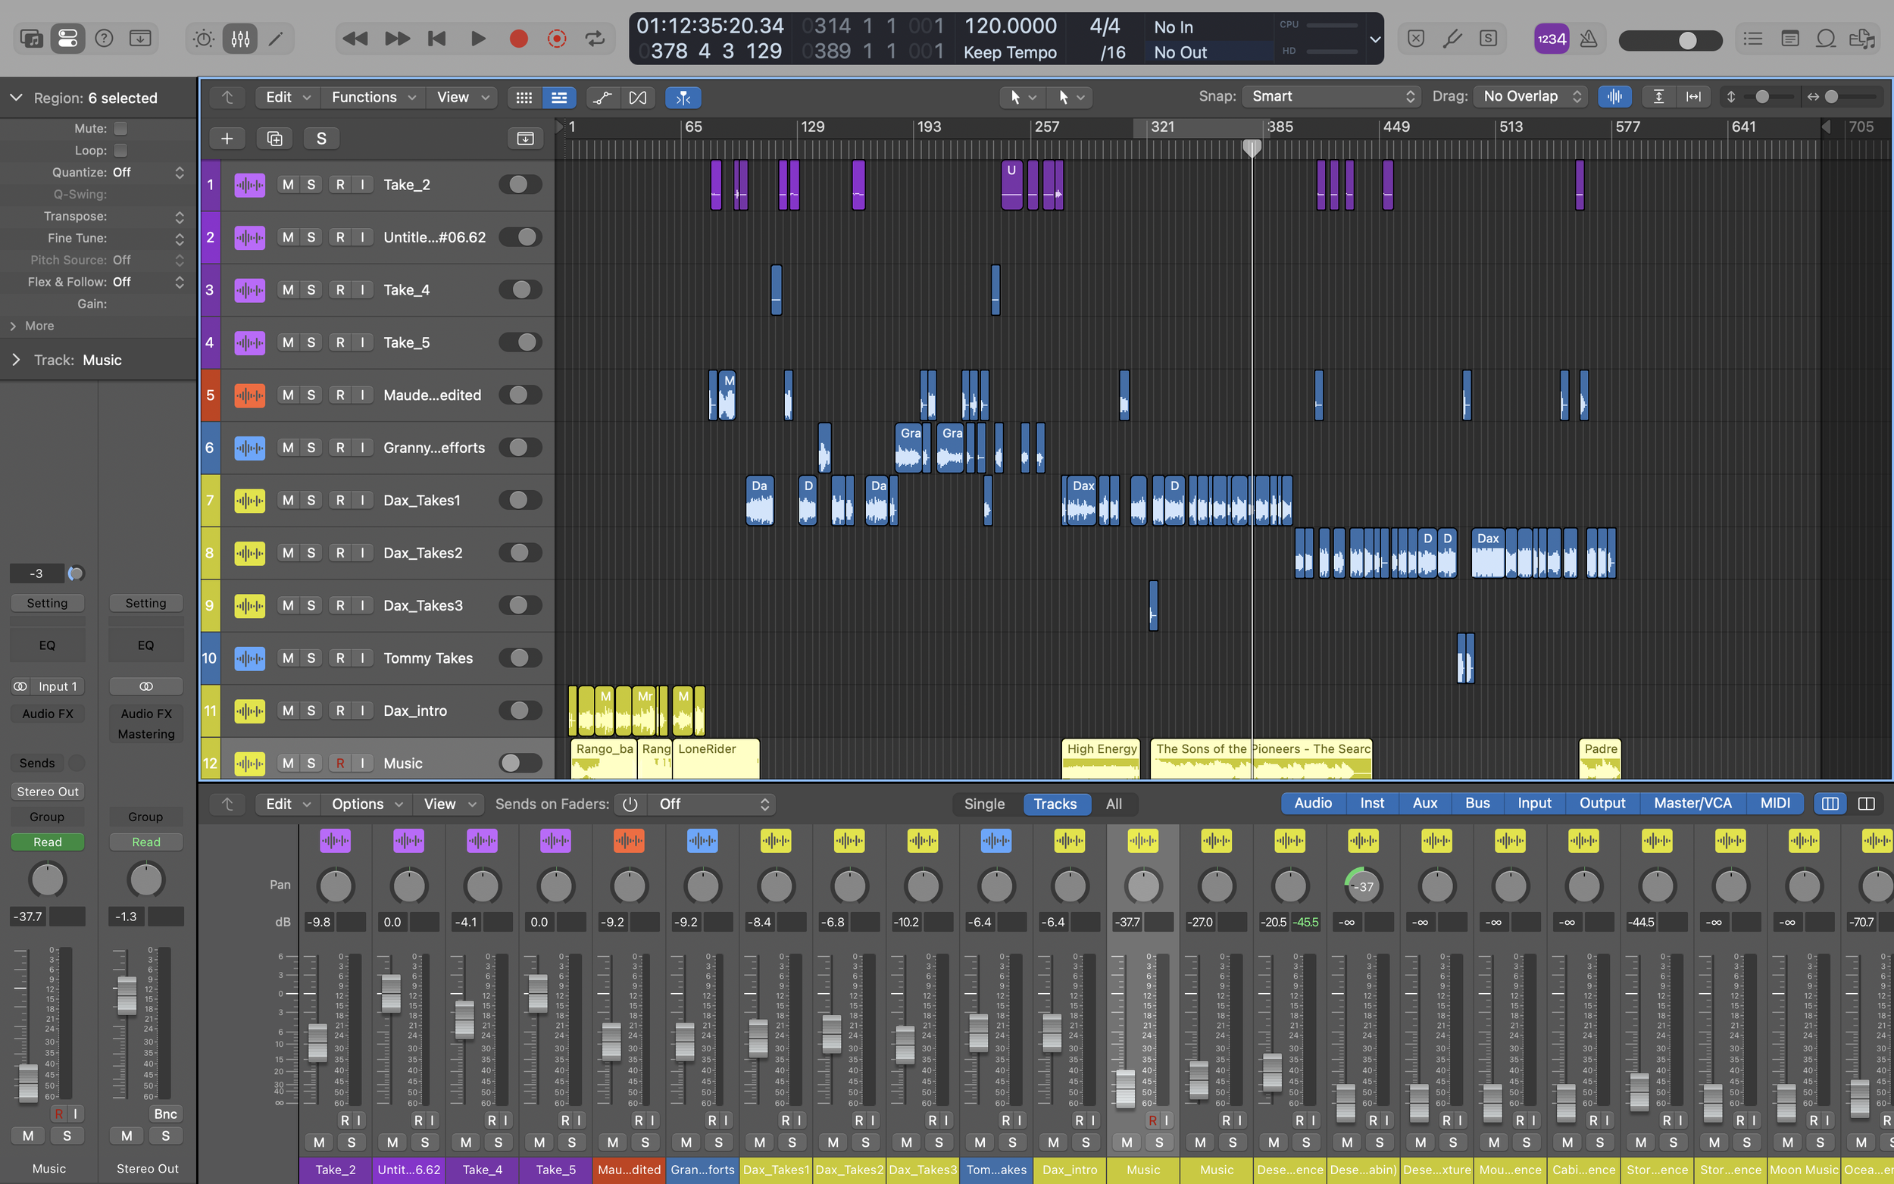Toggle Take_2 track on/off switch
1894x1184 pixels.
coord(520,185)
